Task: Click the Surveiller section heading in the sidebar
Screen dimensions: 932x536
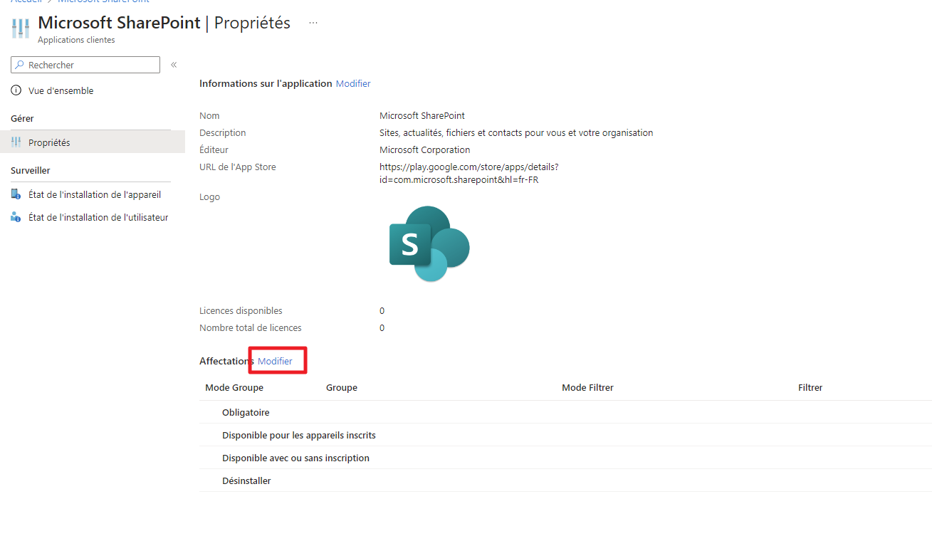Action: (31, 170)
